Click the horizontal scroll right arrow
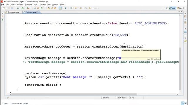The image size is (188, 105). click(x=178, y=94)
